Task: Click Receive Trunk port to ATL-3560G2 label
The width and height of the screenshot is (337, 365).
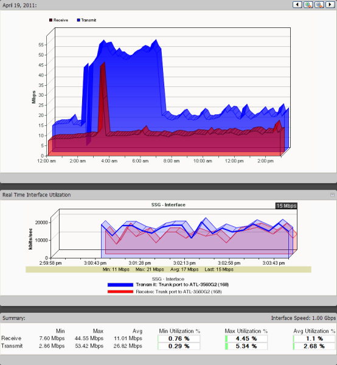Action: point(179,291)
